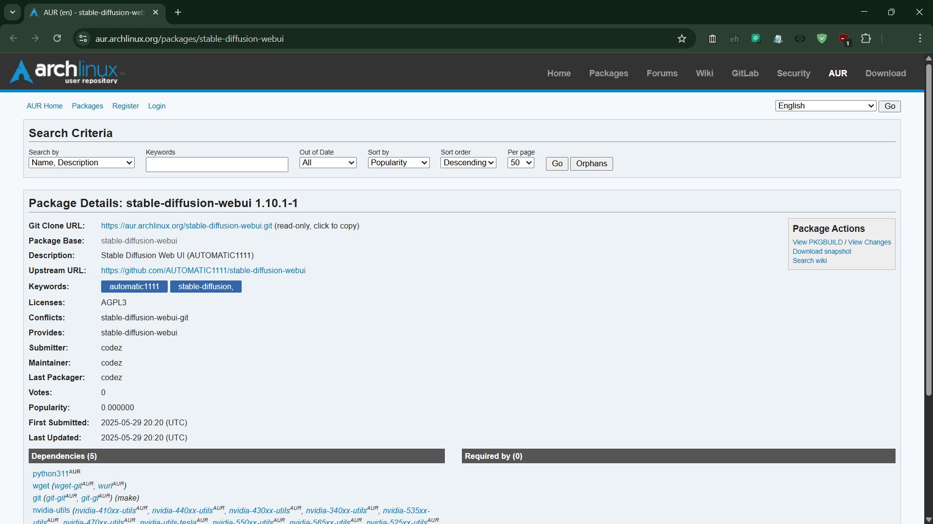Viewport: 933px width, 524px height.
Task: Click the Register link
Action: point(125,106)
